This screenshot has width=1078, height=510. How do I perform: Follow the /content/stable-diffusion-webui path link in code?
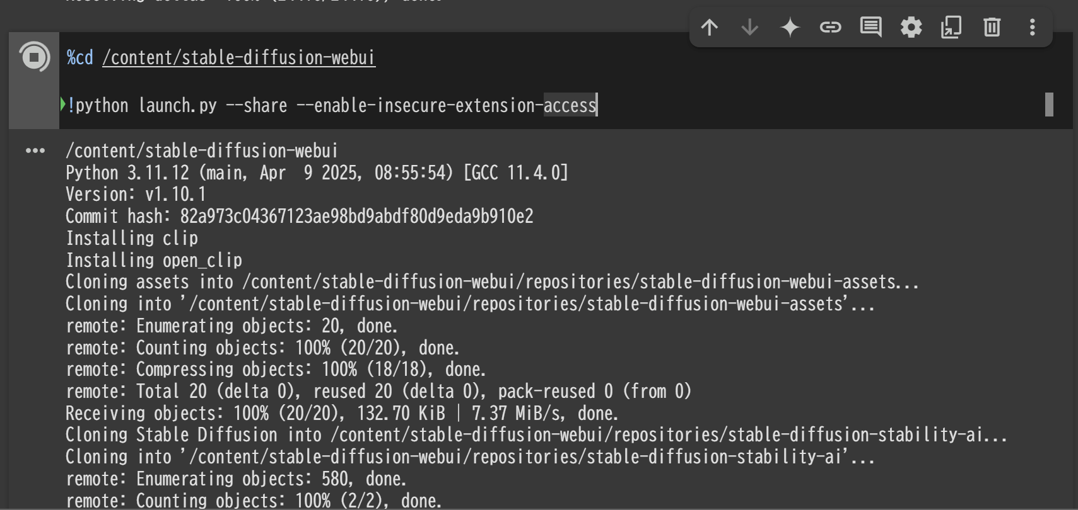click(x=238, y=57)
